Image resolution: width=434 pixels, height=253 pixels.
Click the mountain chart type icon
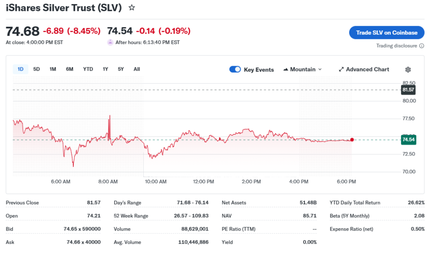(286, 70)
